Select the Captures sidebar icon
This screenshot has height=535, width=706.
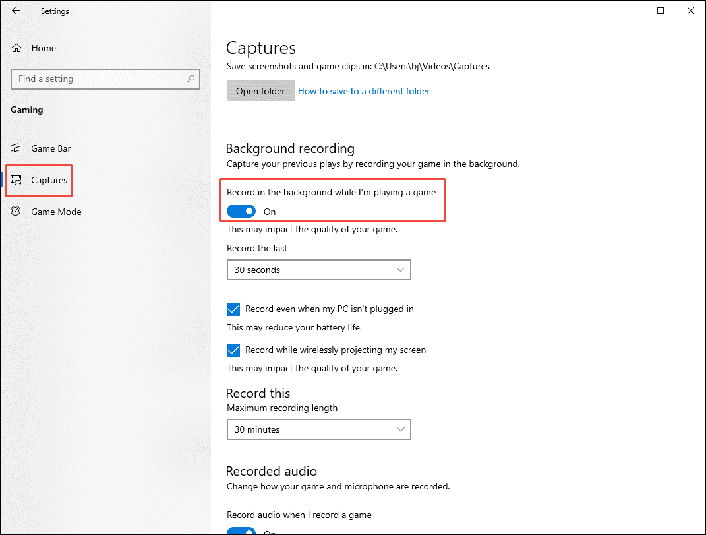coord(16,180)
